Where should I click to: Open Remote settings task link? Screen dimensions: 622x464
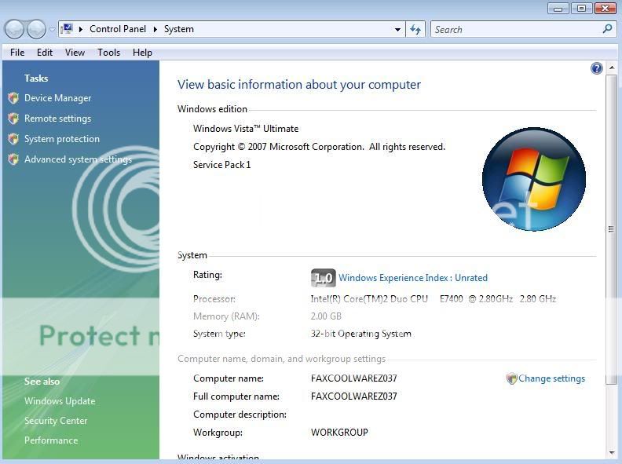[x=57, y=119]
